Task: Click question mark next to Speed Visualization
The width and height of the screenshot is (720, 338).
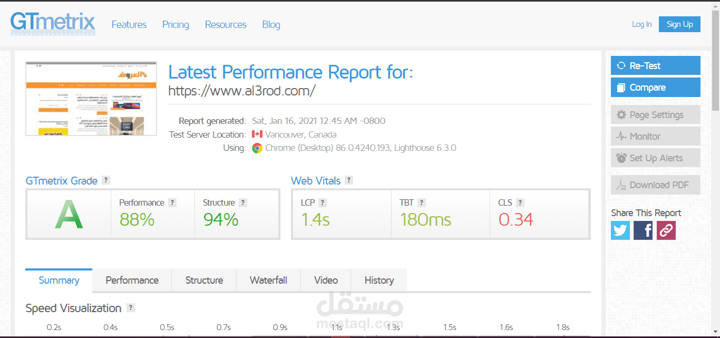Action: [131, 308]
